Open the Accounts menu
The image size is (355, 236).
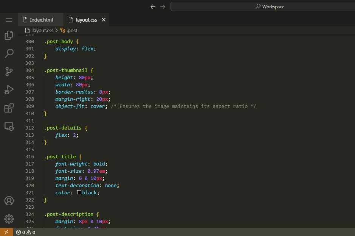coord(9,201)
